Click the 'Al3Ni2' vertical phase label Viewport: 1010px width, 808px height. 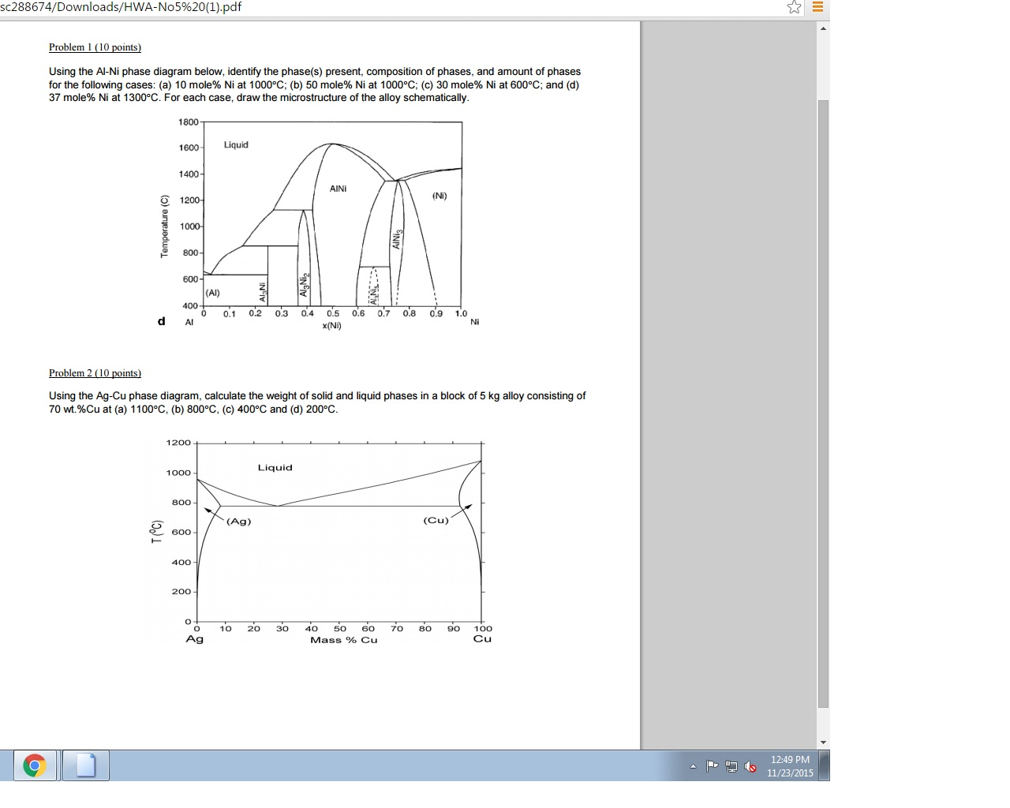(x=303, y=285)
